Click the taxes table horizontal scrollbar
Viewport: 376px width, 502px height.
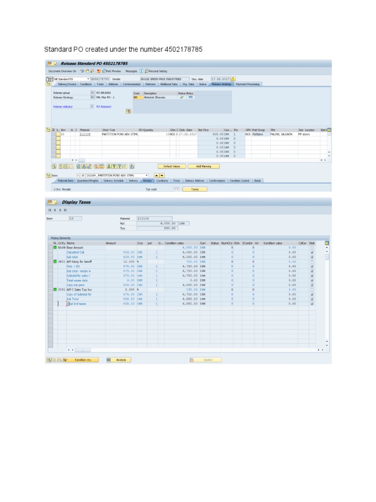(x=83, y=350)
